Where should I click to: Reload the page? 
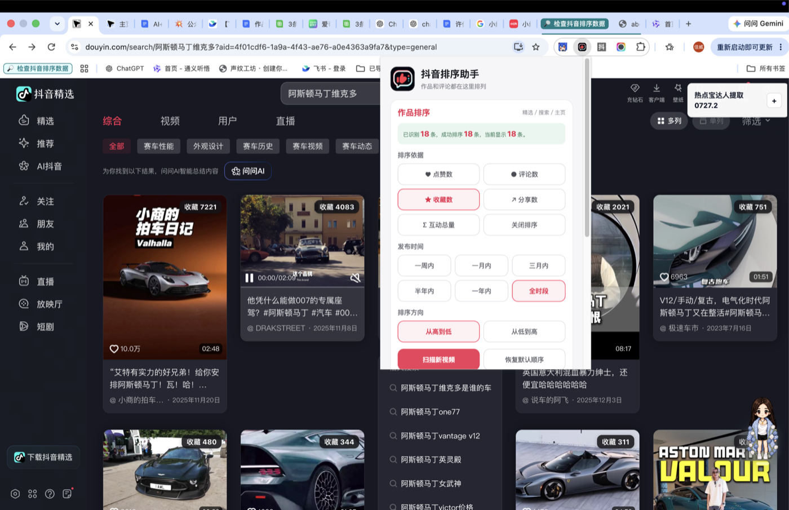point(51,47)
